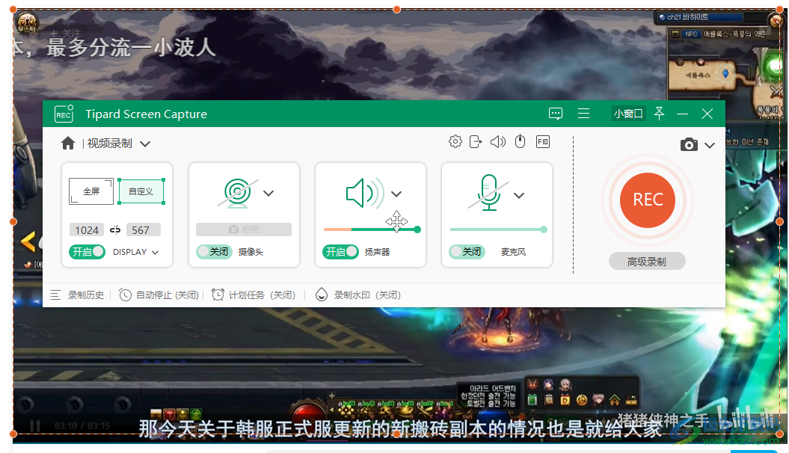Viewport: 789px width, 453px height.
Task: Click the microphone icon
Action: 488,193
